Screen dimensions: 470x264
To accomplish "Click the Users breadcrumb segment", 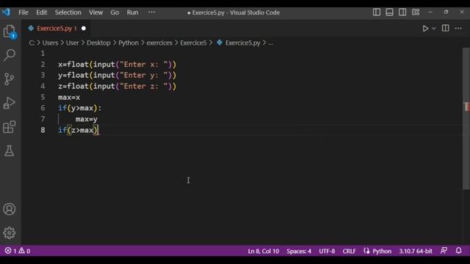I will [x=50, y=43].
